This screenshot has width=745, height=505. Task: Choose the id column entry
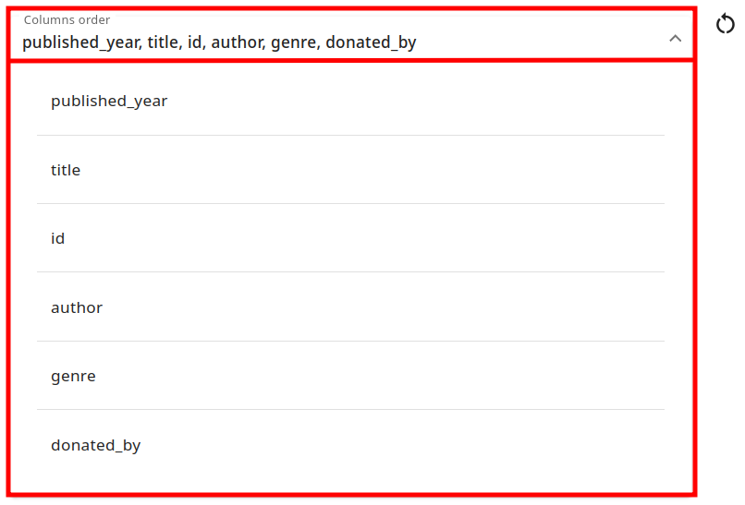click(x=58, y=238)
